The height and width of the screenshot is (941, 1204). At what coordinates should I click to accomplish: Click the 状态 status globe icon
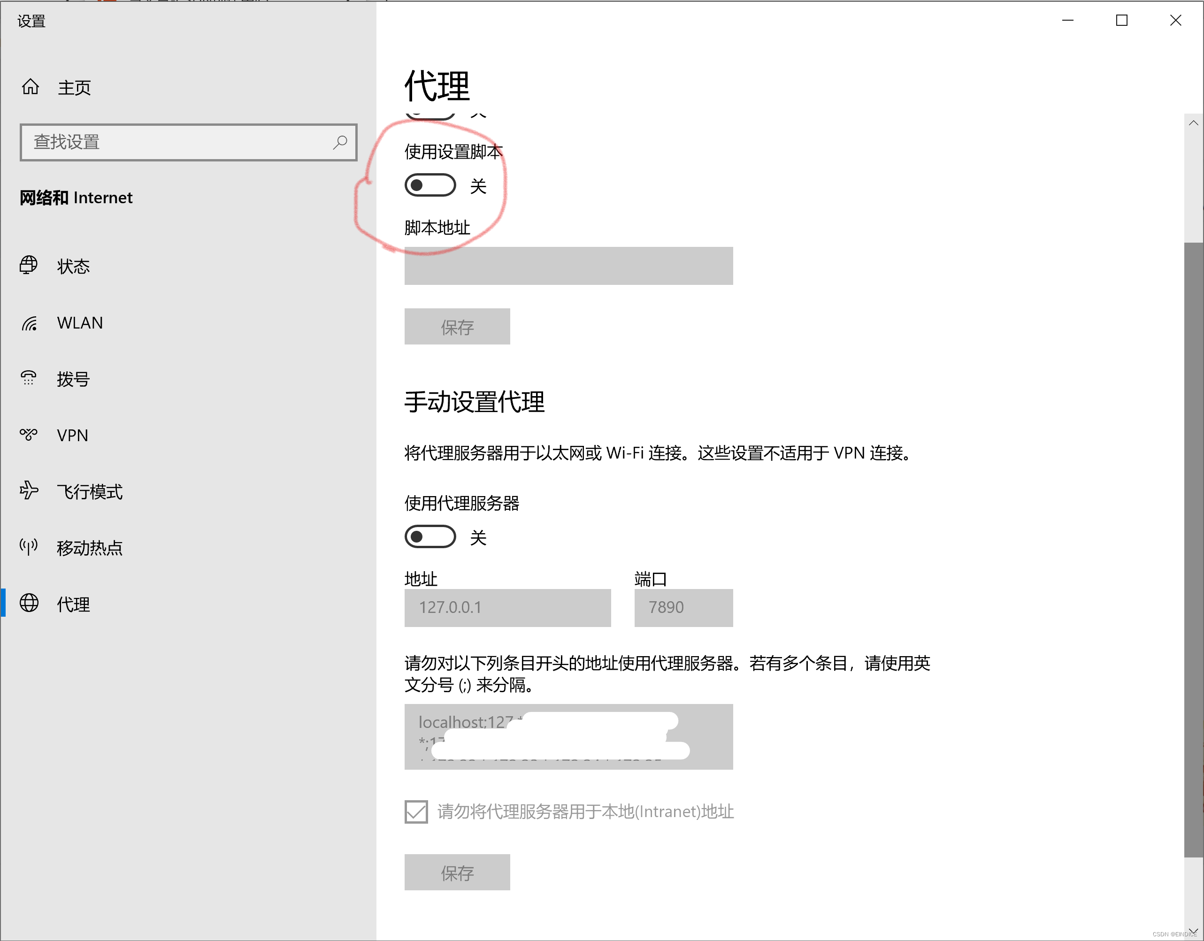click(29, 265)
